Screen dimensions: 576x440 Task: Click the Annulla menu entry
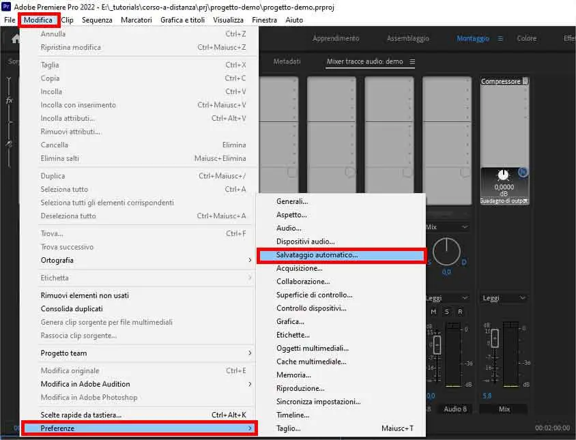139,34
